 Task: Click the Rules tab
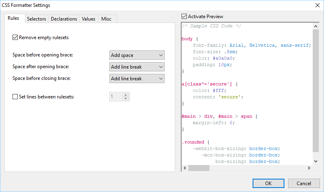pos(13,19)
